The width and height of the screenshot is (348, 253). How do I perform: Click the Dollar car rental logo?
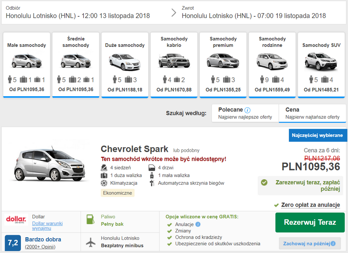click(x=17, y=219)
